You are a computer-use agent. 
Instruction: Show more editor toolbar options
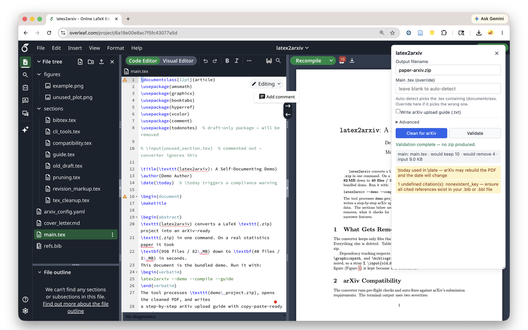coord(249,61)
